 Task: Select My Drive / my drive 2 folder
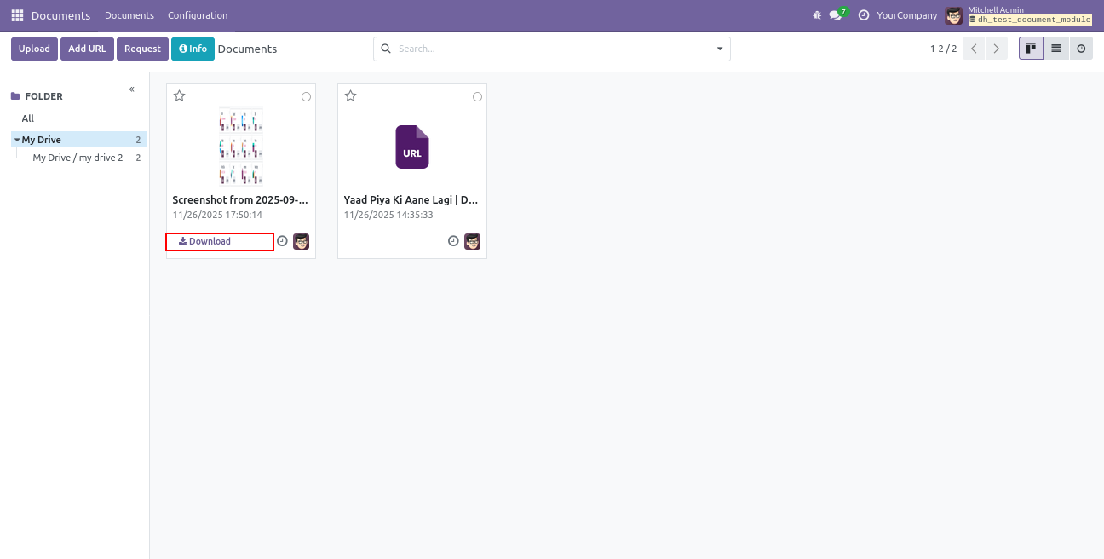(78, 158)
